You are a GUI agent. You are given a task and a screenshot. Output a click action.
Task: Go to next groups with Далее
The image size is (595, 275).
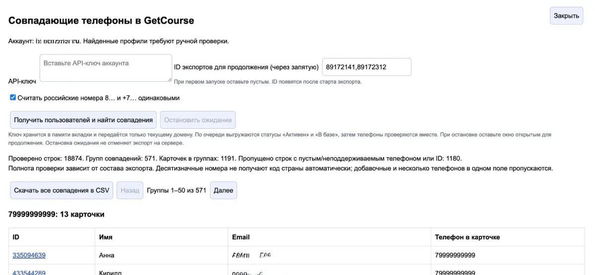223,190
